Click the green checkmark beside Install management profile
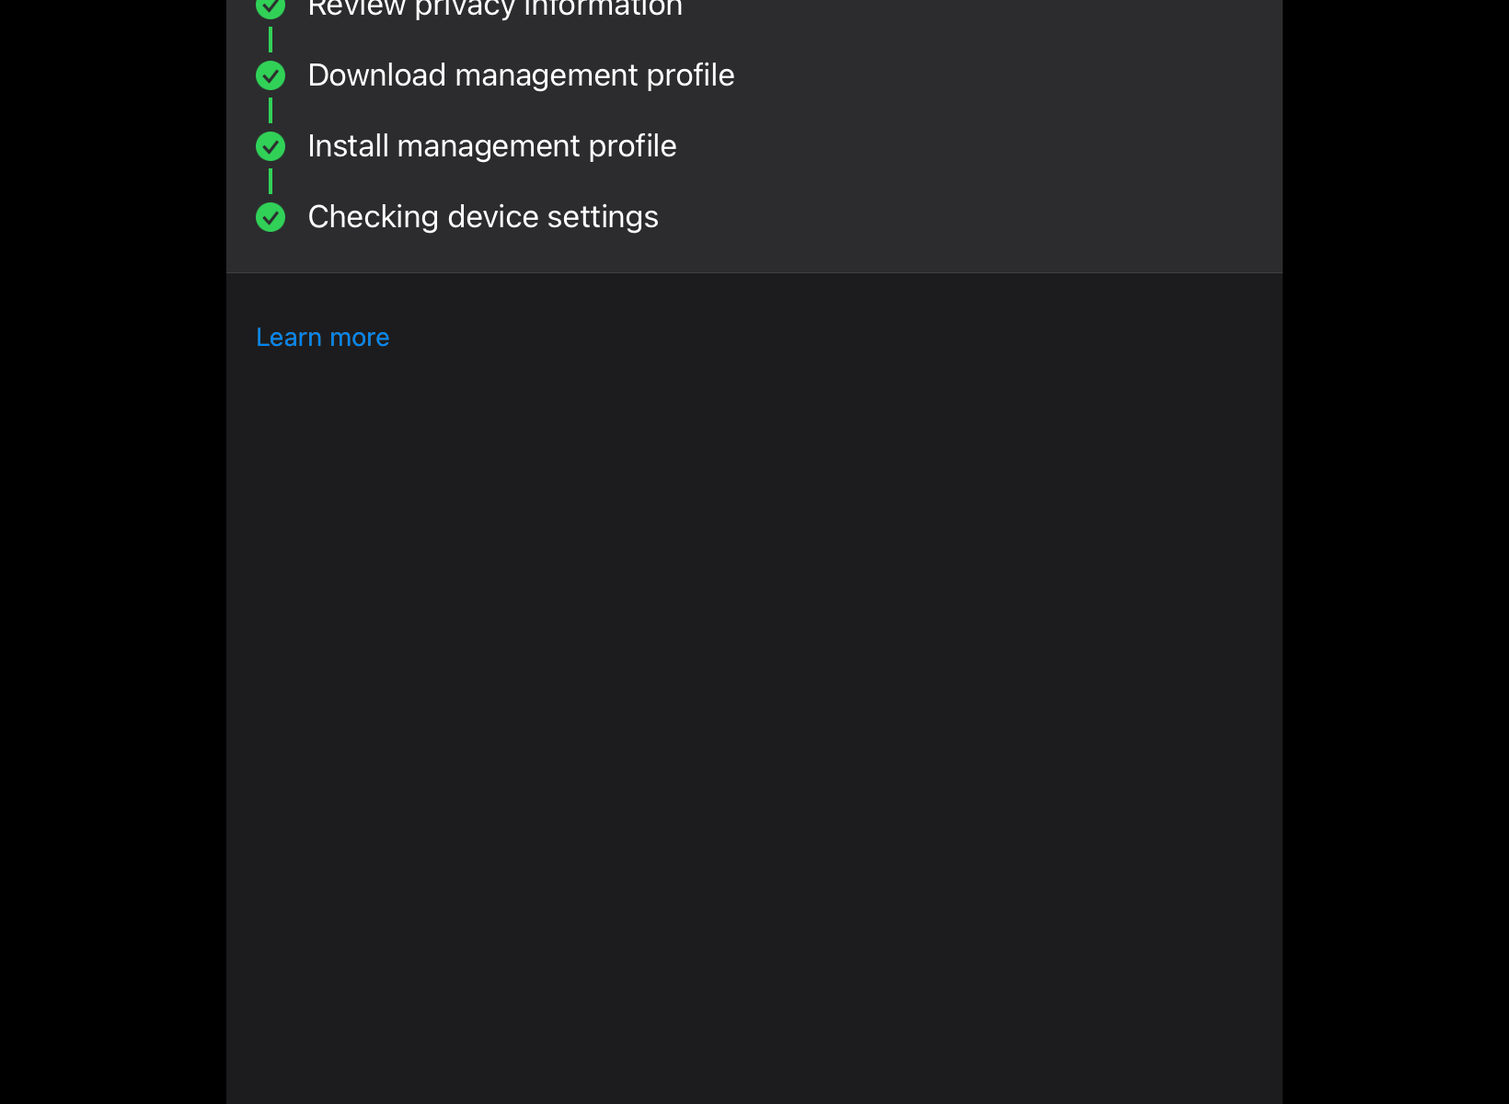The image size is (1509, 1104). 271,146
